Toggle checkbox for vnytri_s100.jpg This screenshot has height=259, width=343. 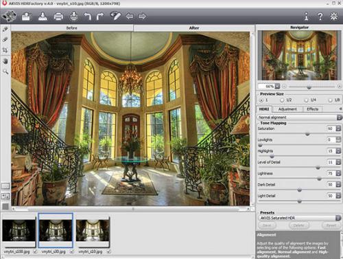tap(35, 251)
